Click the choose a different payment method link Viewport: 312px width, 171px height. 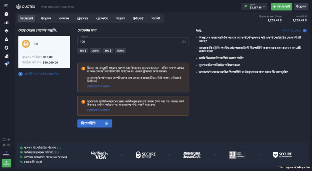pyautogui.click(x=41, y=74)
